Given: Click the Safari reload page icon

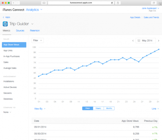Looking at the screenshot, I should [112, 3].
